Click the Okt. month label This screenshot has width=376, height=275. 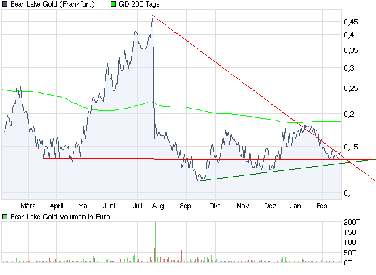tap(216, 206)
